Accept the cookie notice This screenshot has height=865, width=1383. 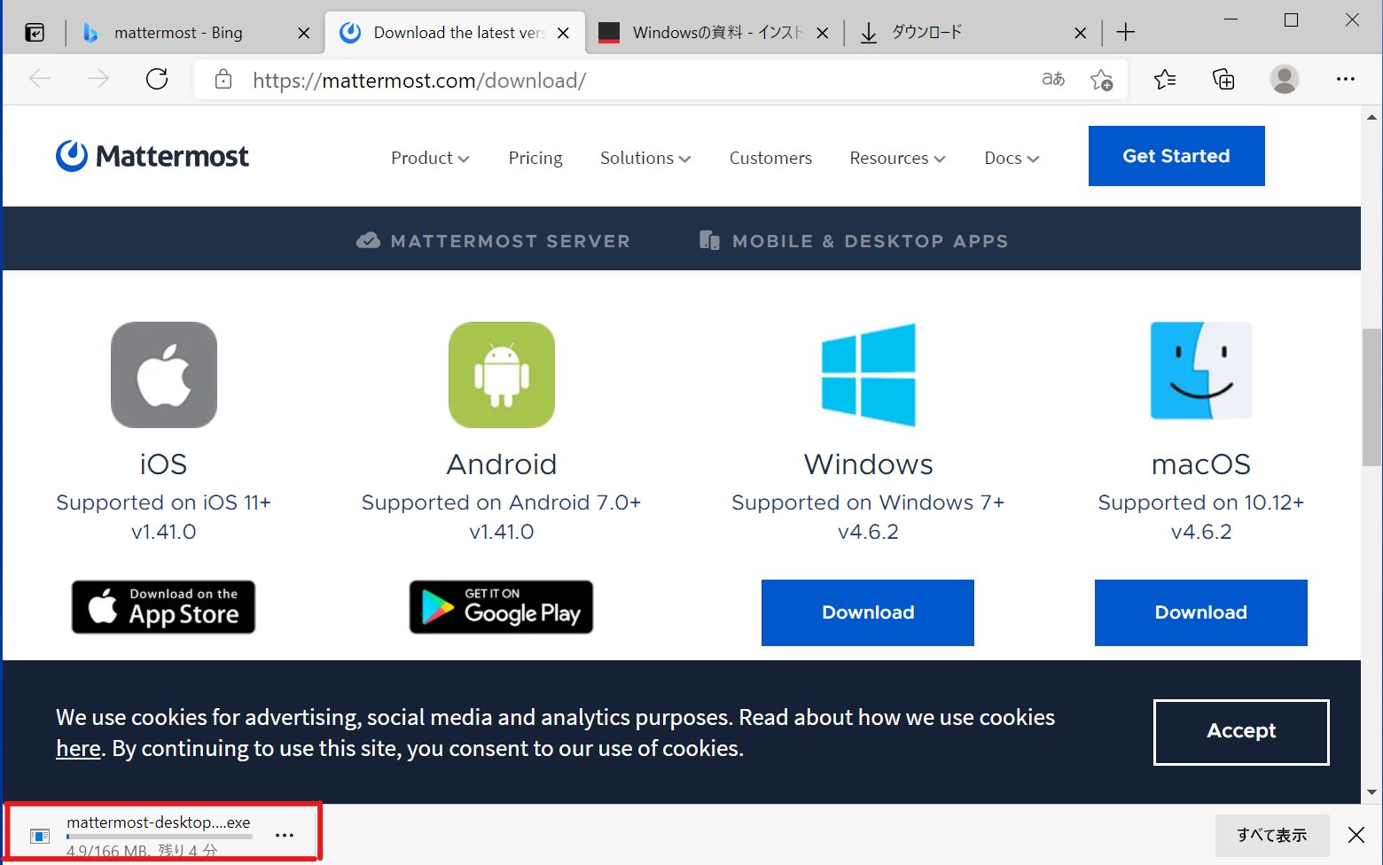tap(1241, 732)
